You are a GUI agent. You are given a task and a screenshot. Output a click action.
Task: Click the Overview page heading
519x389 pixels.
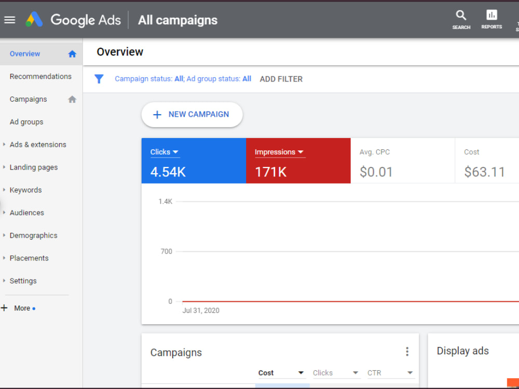(x=120, y=52)
